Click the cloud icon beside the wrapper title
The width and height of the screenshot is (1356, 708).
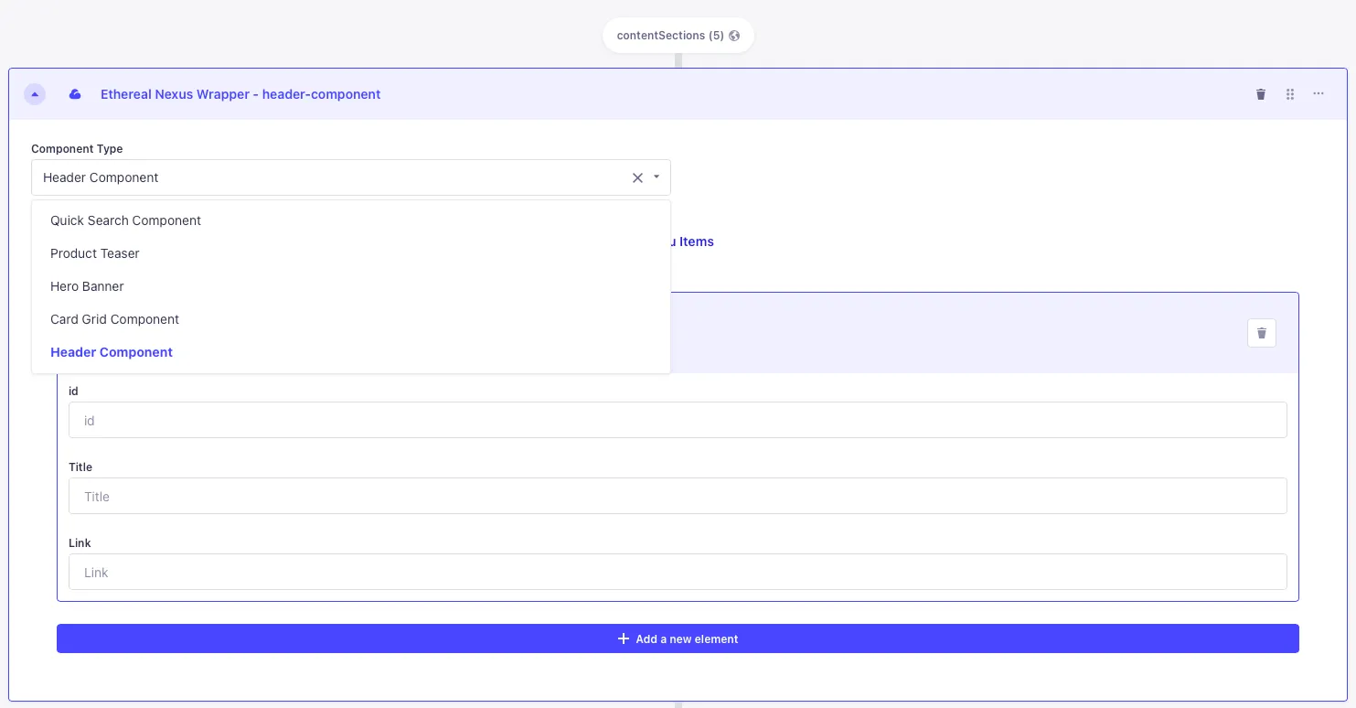(75, 94)
